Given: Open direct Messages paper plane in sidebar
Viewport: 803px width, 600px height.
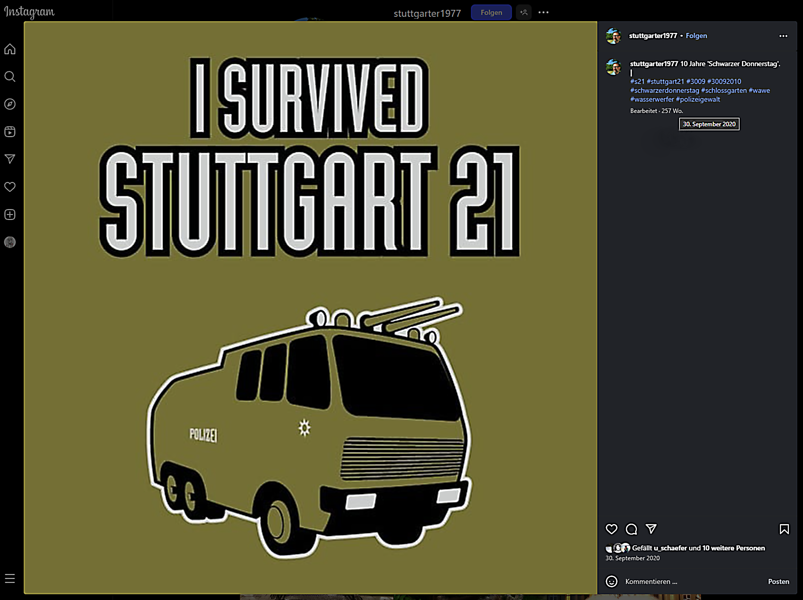Looking at the screenshot, I should [10, 159].
